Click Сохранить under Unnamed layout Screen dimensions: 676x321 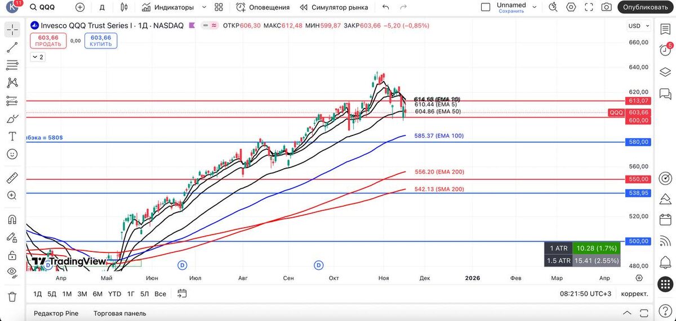pos(511,11)
